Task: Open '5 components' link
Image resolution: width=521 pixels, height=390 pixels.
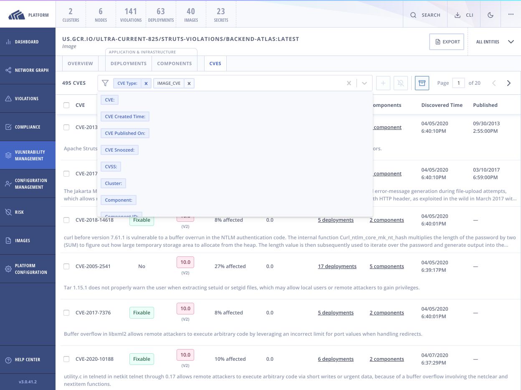Action: coord(387,266)
